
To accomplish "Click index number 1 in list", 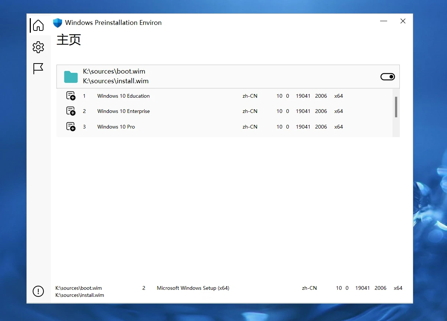I will (x=84, y=96).
